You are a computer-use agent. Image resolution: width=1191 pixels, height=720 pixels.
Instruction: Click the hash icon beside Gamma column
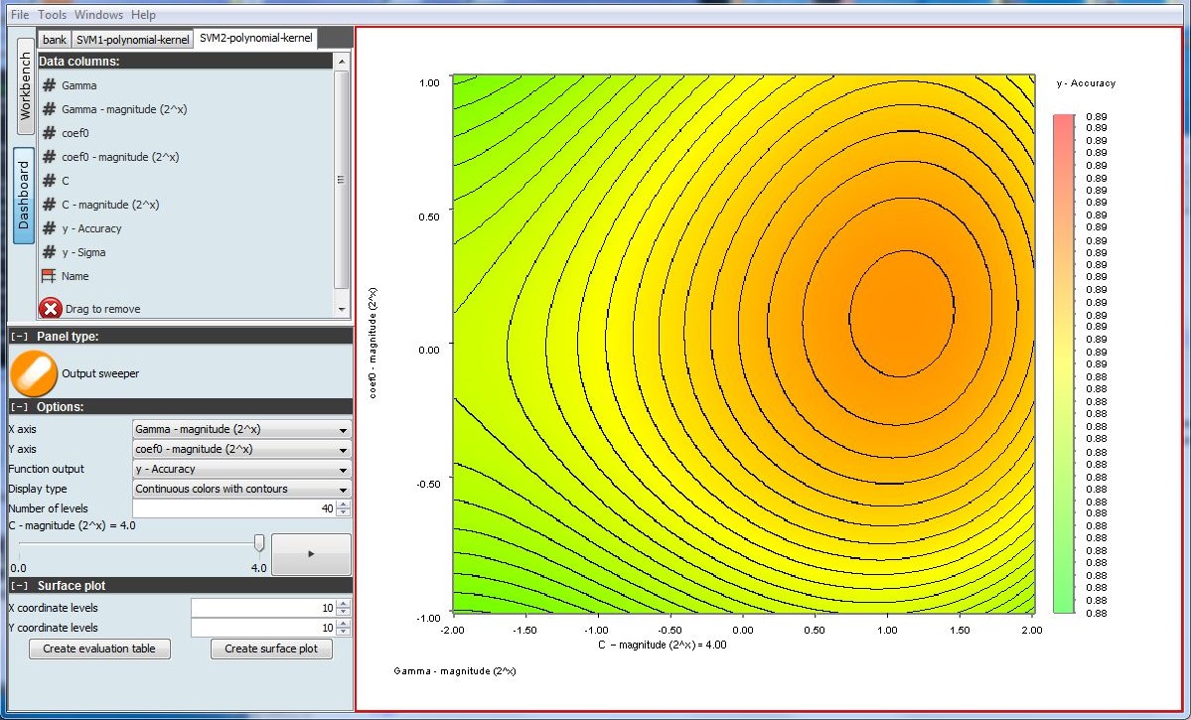[49, 85]
